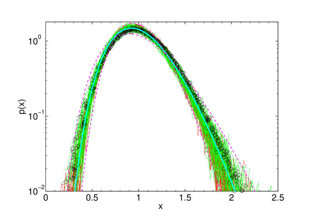
Task: Click the x-axis tick label 0
Action: (46, 198)
